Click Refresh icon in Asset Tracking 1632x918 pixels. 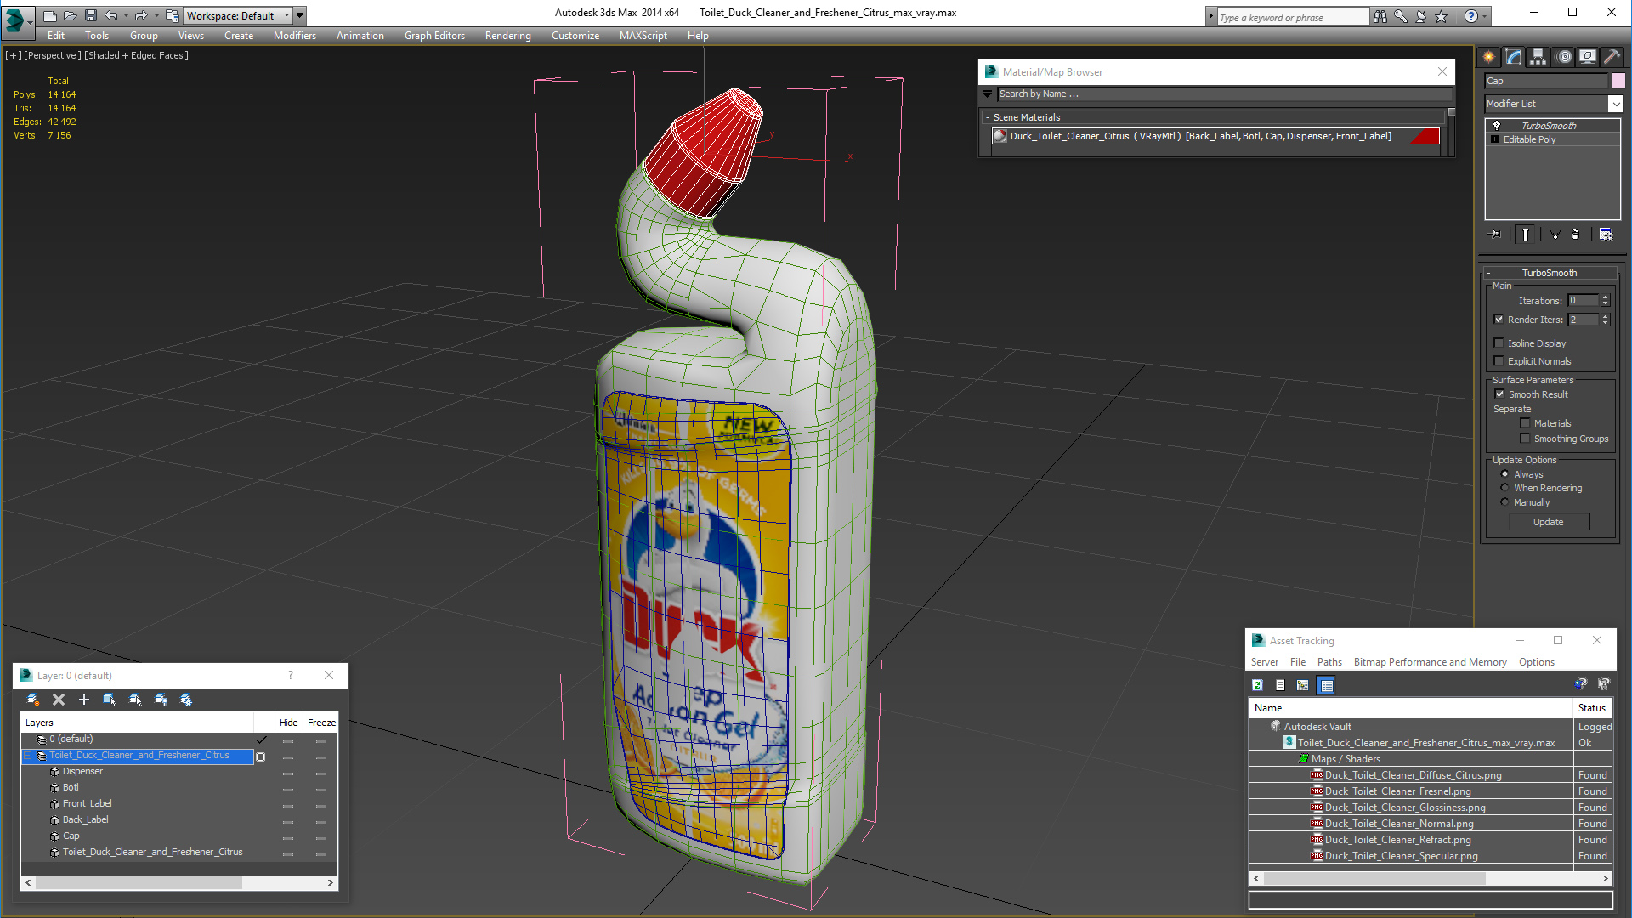tap(1258, 685)
